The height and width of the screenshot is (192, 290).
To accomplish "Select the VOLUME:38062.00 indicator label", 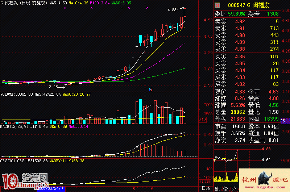I will point(16,94).
